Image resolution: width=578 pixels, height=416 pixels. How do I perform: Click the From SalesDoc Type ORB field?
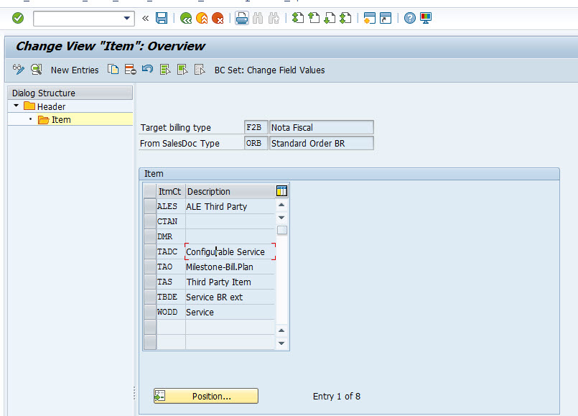(256, 143)
